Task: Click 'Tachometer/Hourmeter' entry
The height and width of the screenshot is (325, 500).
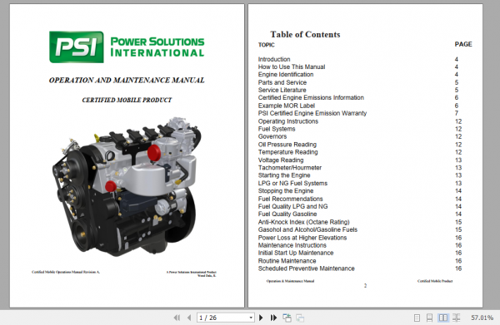Action: 289,168
